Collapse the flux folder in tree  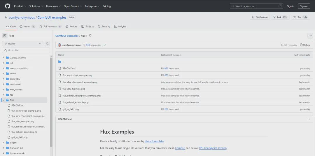tap(3, 100)
